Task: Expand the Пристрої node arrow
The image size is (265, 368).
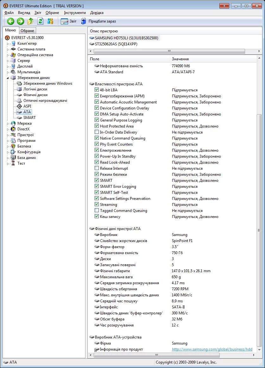Action: pos(8,135)
